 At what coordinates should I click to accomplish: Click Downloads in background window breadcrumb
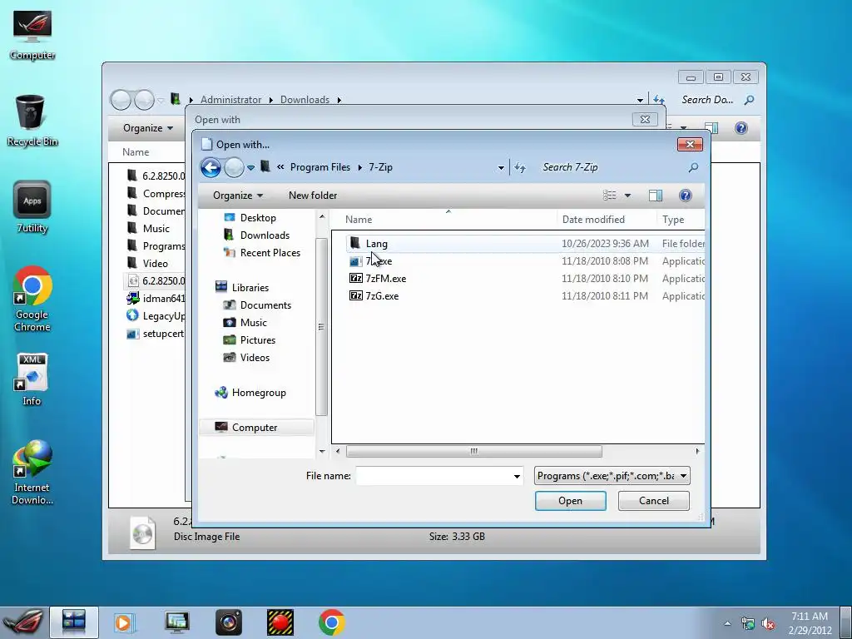point(305,100)
